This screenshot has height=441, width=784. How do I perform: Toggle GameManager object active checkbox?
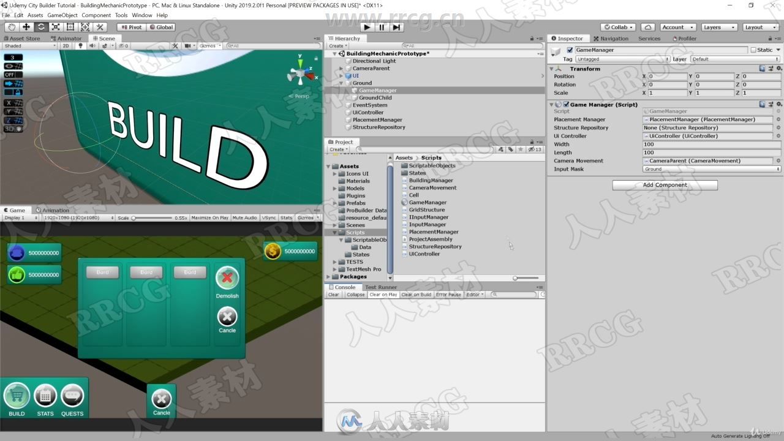(570, 50)
